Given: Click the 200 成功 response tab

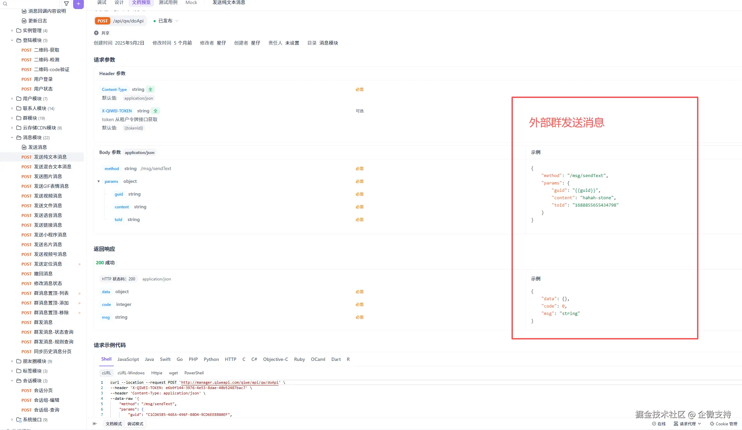Looking at the screenshot, I should pyautogui.click(x=105, y=263).
